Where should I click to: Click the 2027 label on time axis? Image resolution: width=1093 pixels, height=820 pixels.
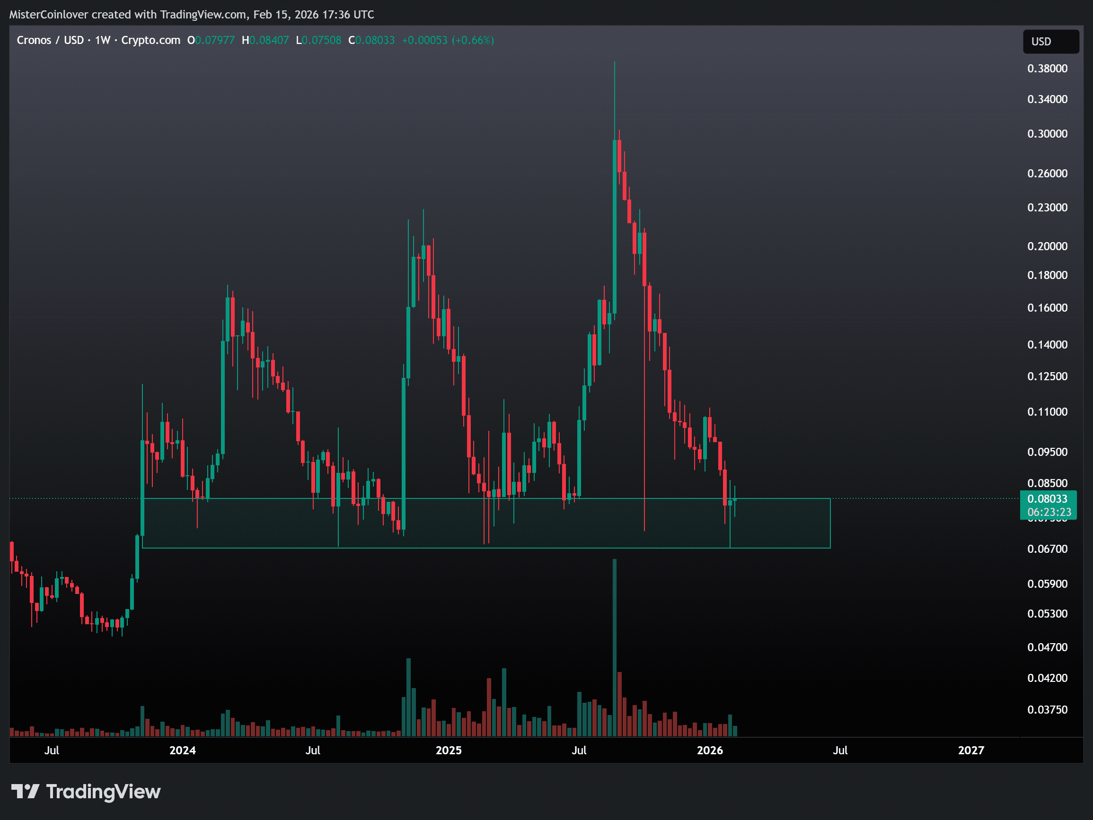[x=970, y=750]
